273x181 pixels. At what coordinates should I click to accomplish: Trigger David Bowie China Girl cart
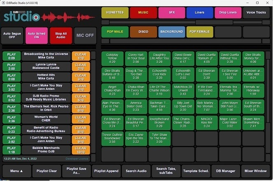pyautogui.click(x=183, y=58)
